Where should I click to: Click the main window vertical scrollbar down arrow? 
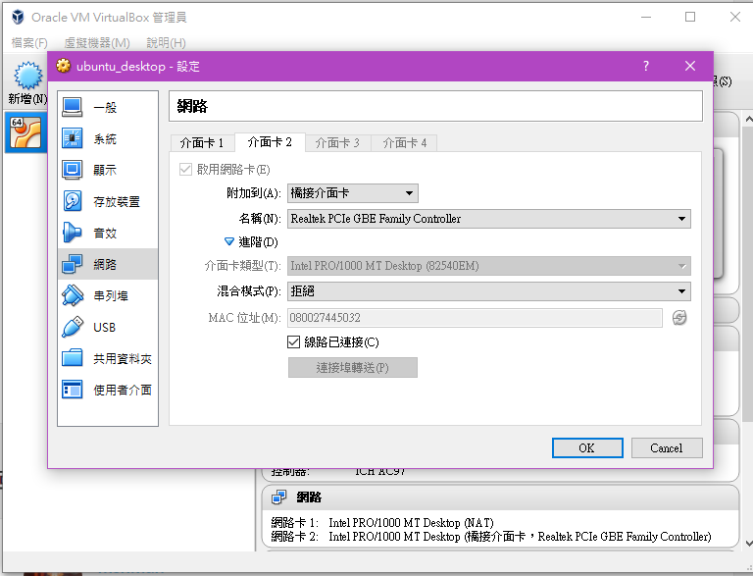point(748,544)
